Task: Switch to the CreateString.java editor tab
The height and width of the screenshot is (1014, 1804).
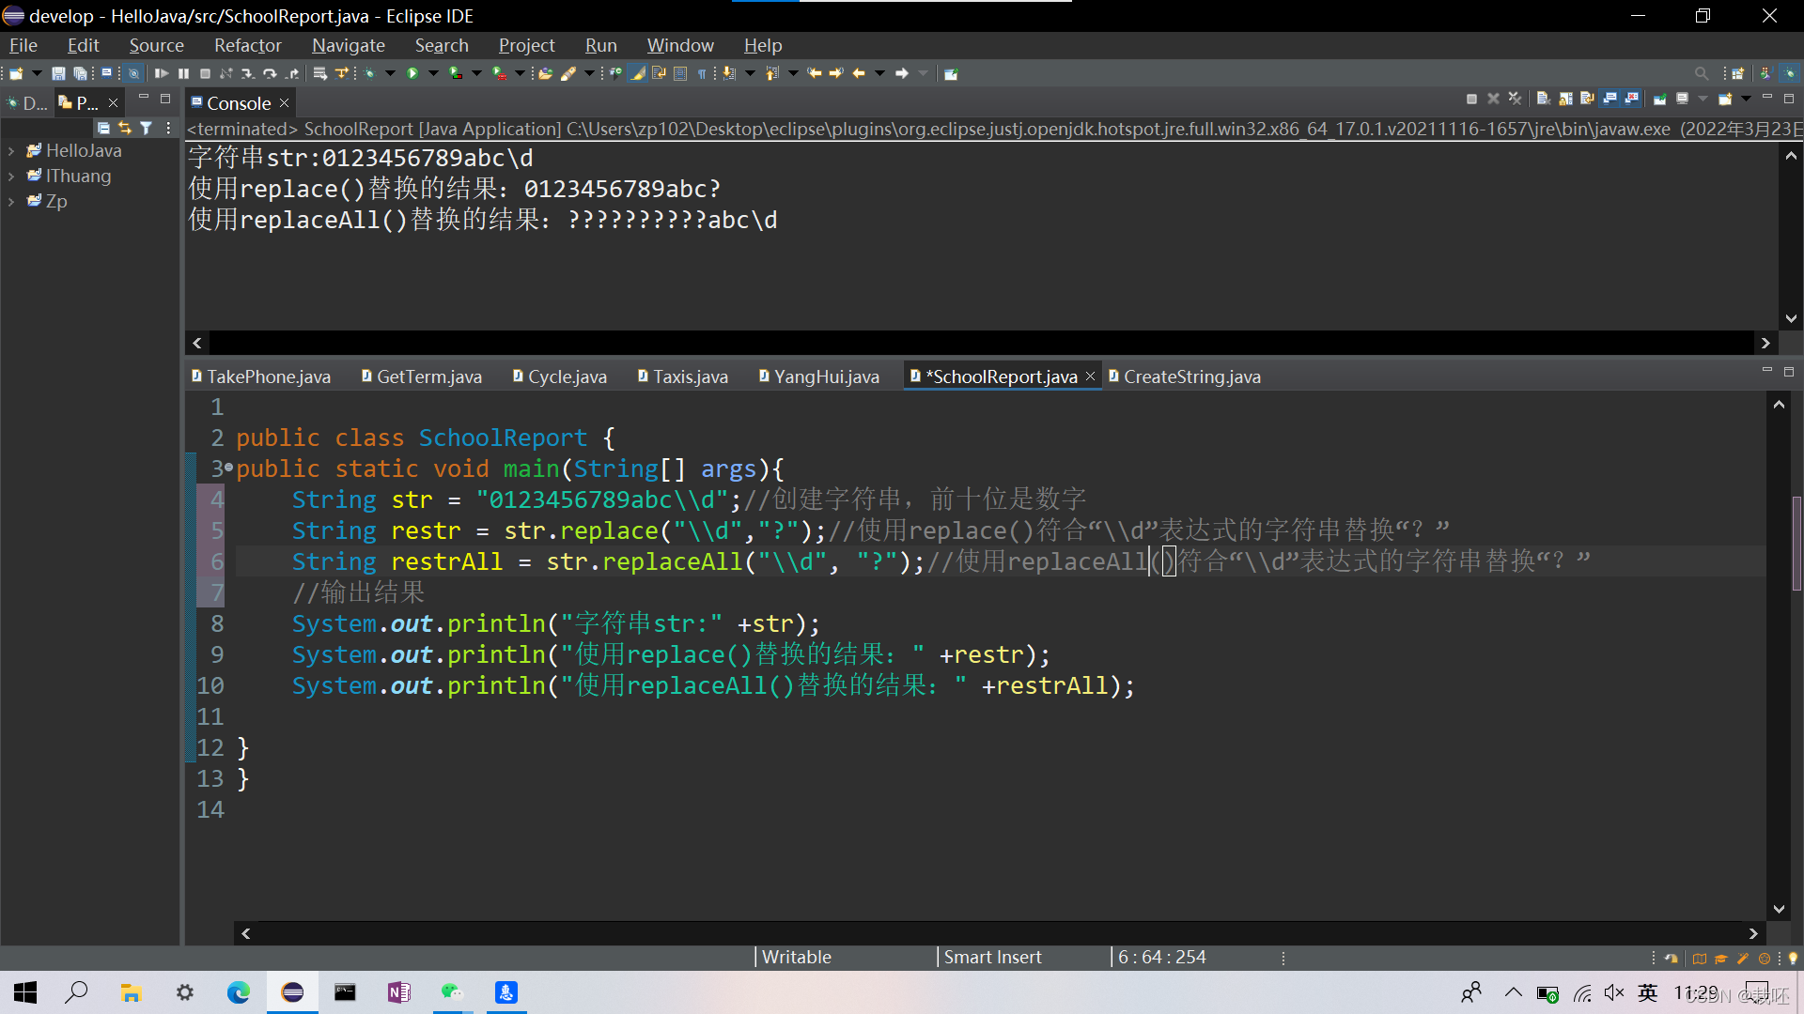Action: tap(1191, 376)
